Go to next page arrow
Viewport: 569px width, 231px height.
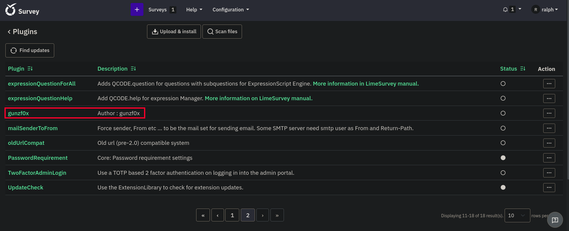[263, 215]
